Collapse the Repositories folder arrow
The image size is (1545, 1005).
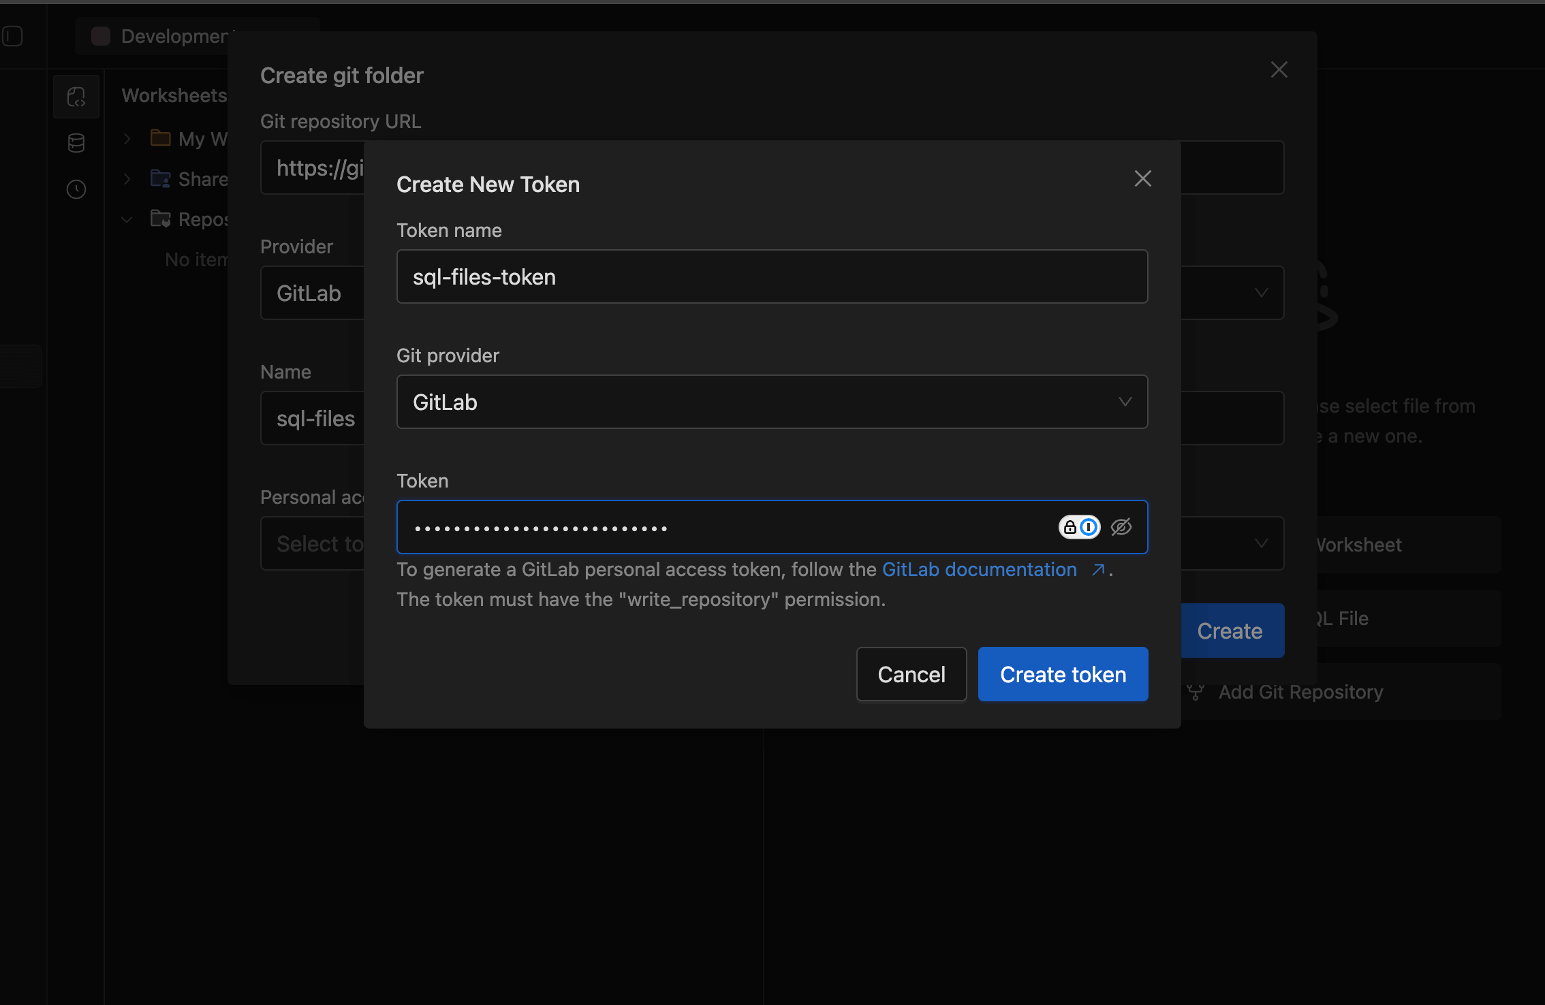coord(127,219)
